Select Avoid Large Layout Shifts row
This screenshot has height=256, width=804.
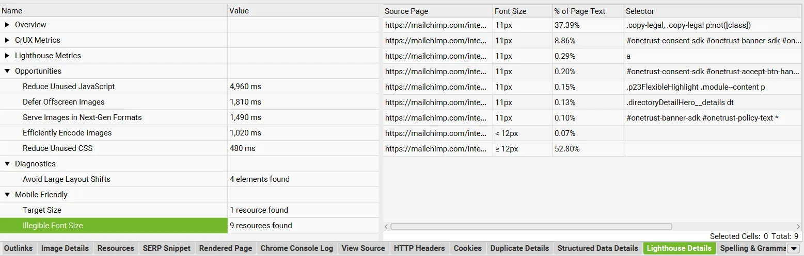(67, 179)
